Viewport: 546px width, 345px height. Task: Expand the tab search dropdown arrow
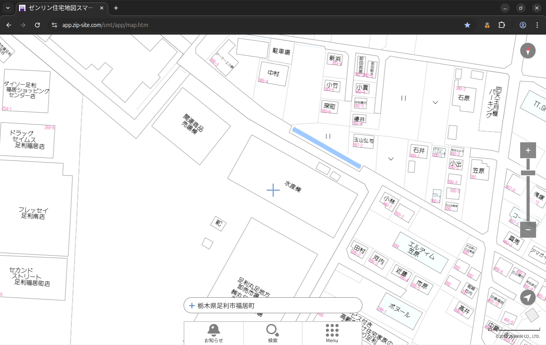tap(8, 8)
